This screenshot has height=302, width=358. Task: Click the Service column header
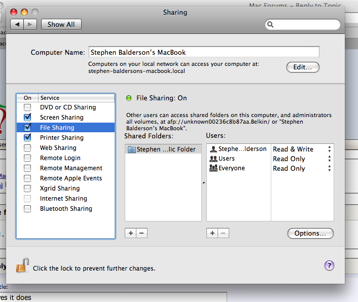point(76,98)
